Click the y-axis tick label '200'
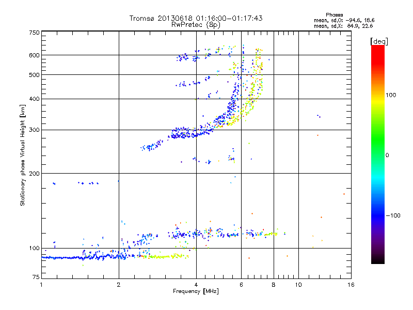The image size is (413, 310). [34, 174]
